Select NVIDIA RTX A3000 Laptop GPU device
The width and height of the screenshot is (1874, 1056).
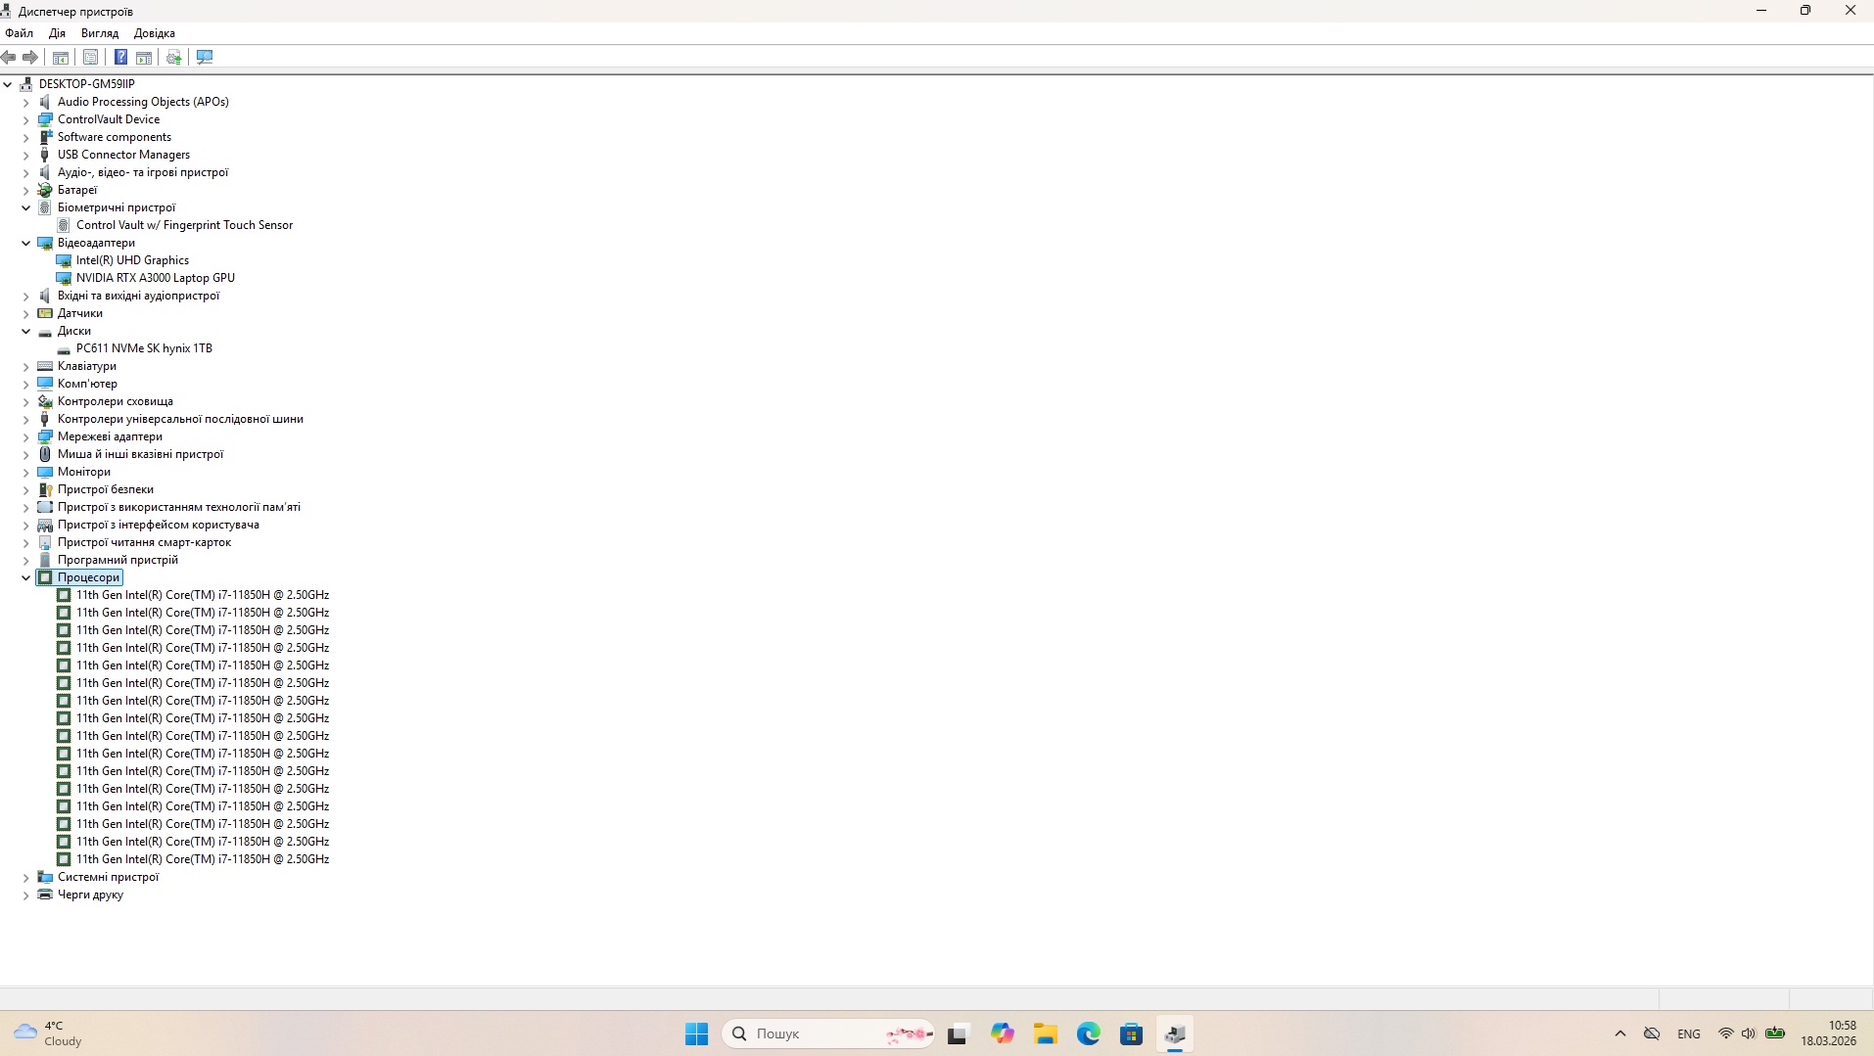pyautogui.click(x=155, y=278)
